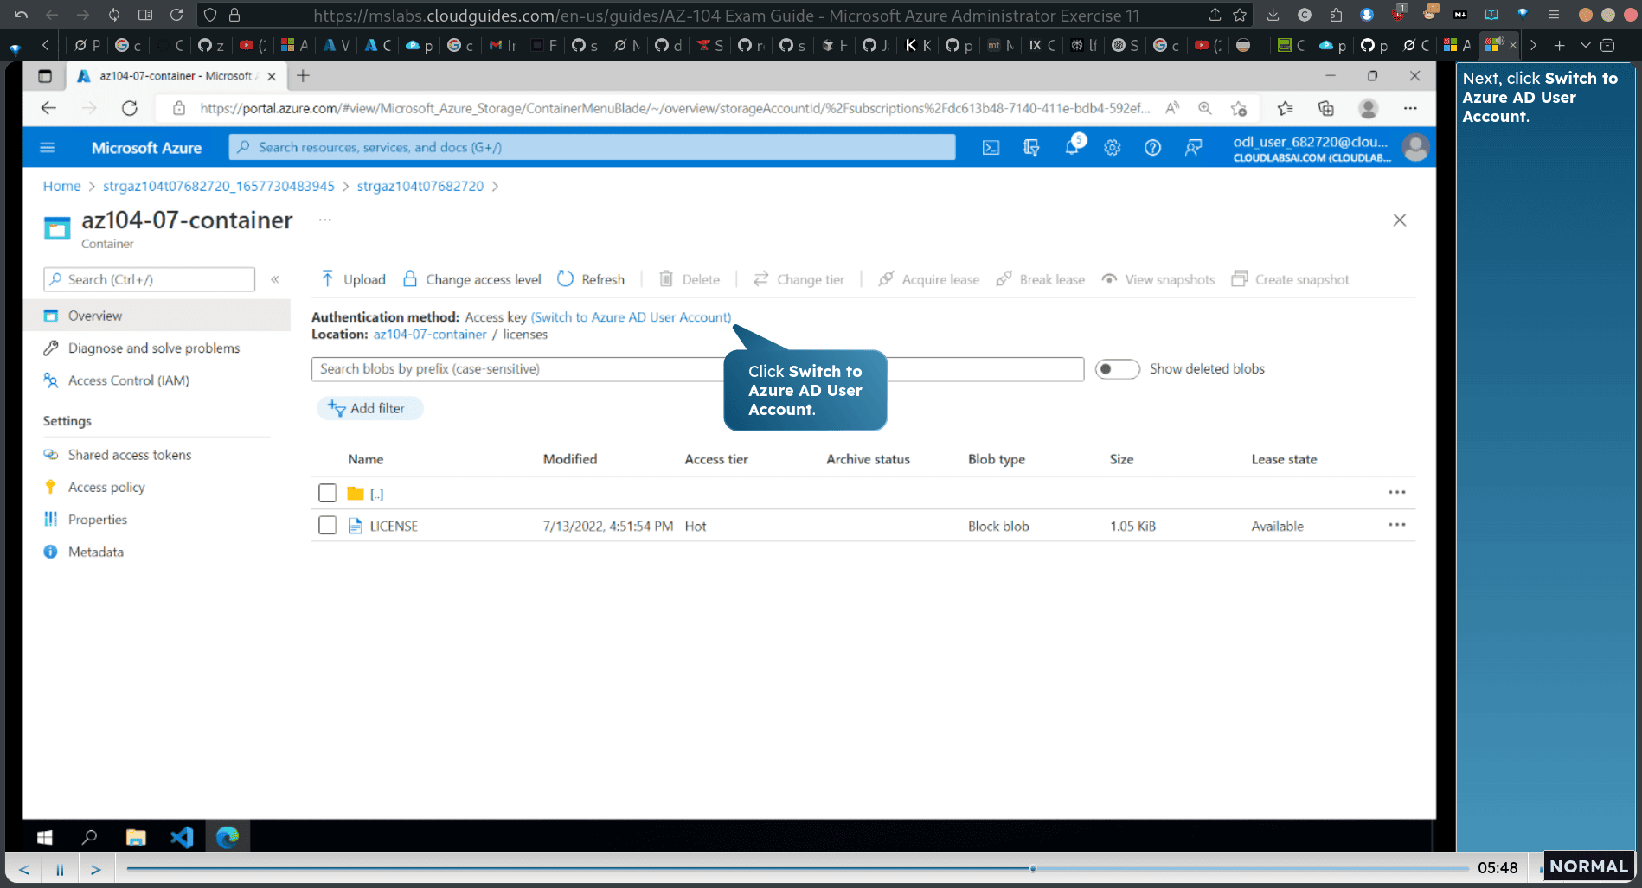Open the Directories and subscriptions filter icon
Image resolution: width=1642 pixels, height=888 pixels.
1031,148
